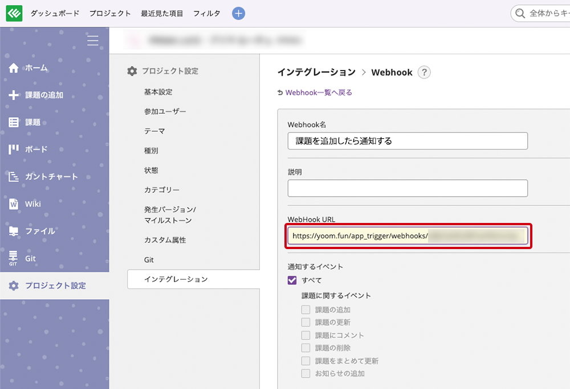Uncheck the すべて events checkbox

point(292,280)
